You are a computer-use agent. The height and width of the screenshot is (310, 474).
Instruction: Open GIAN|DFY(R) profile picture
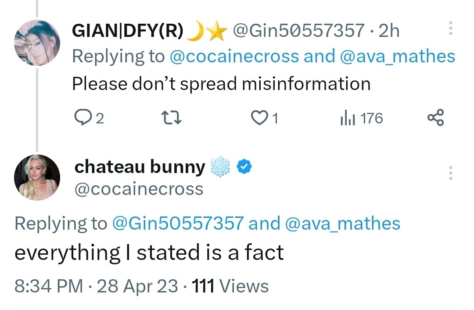37,43
